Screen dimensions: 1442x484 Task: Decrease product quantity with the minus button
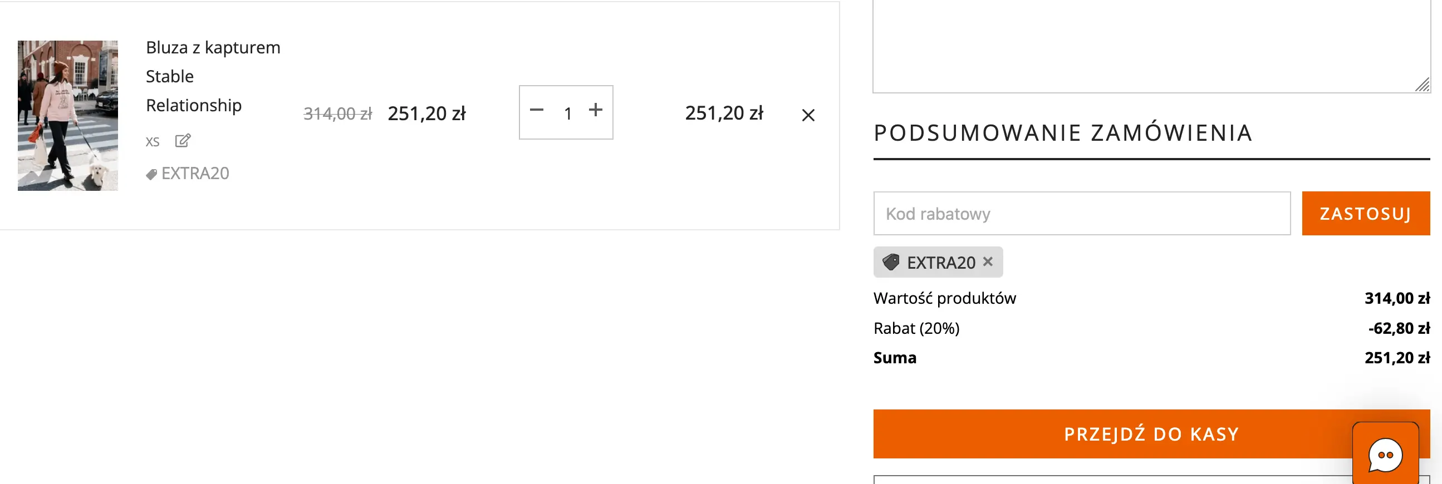coord(536,110)
